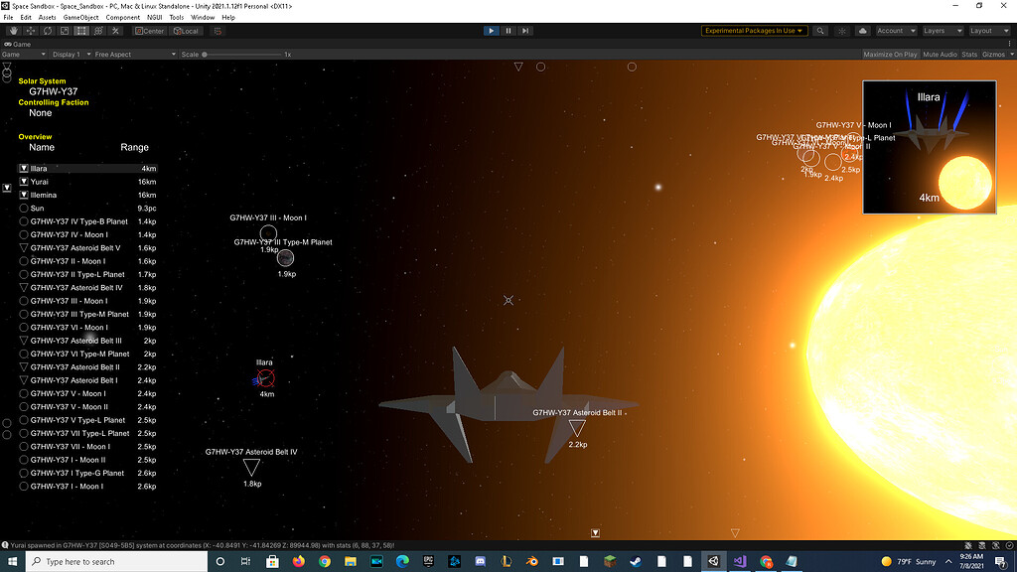Open Unity Cloud services via the cloud icon
Image resolution: width=1017 pixels, height=572 pixels.
click(863, 30)
